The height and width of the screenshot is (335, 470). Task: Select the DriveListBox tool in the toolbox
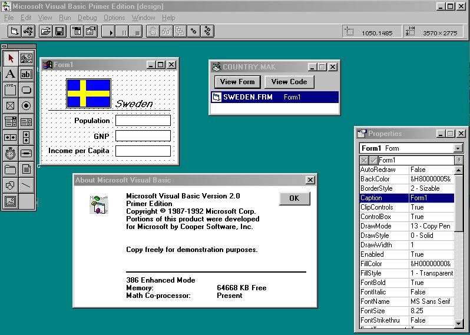pos(27,154)
